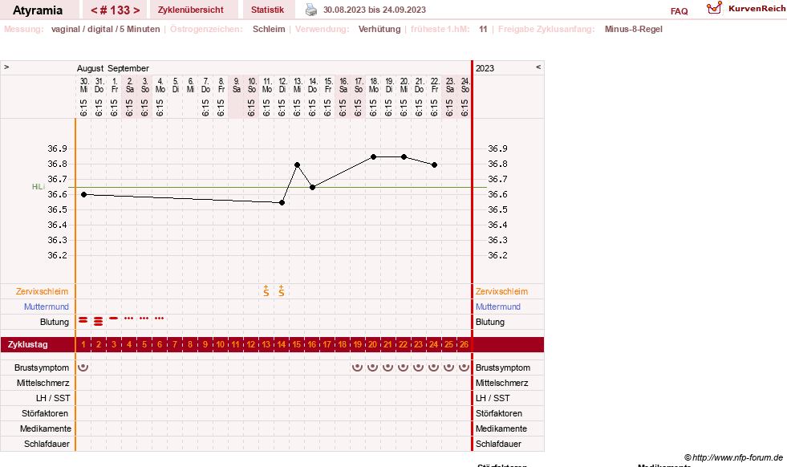787x467 pixels.
Task: Click the breast symptom icon on day 1
Action: tap(83, 367)
